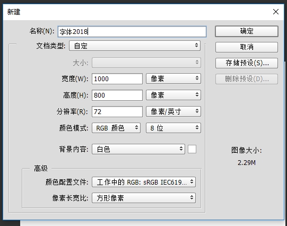
Task: Open the 颜色配置文件 dropdown
Action: [x=144, y=182]
